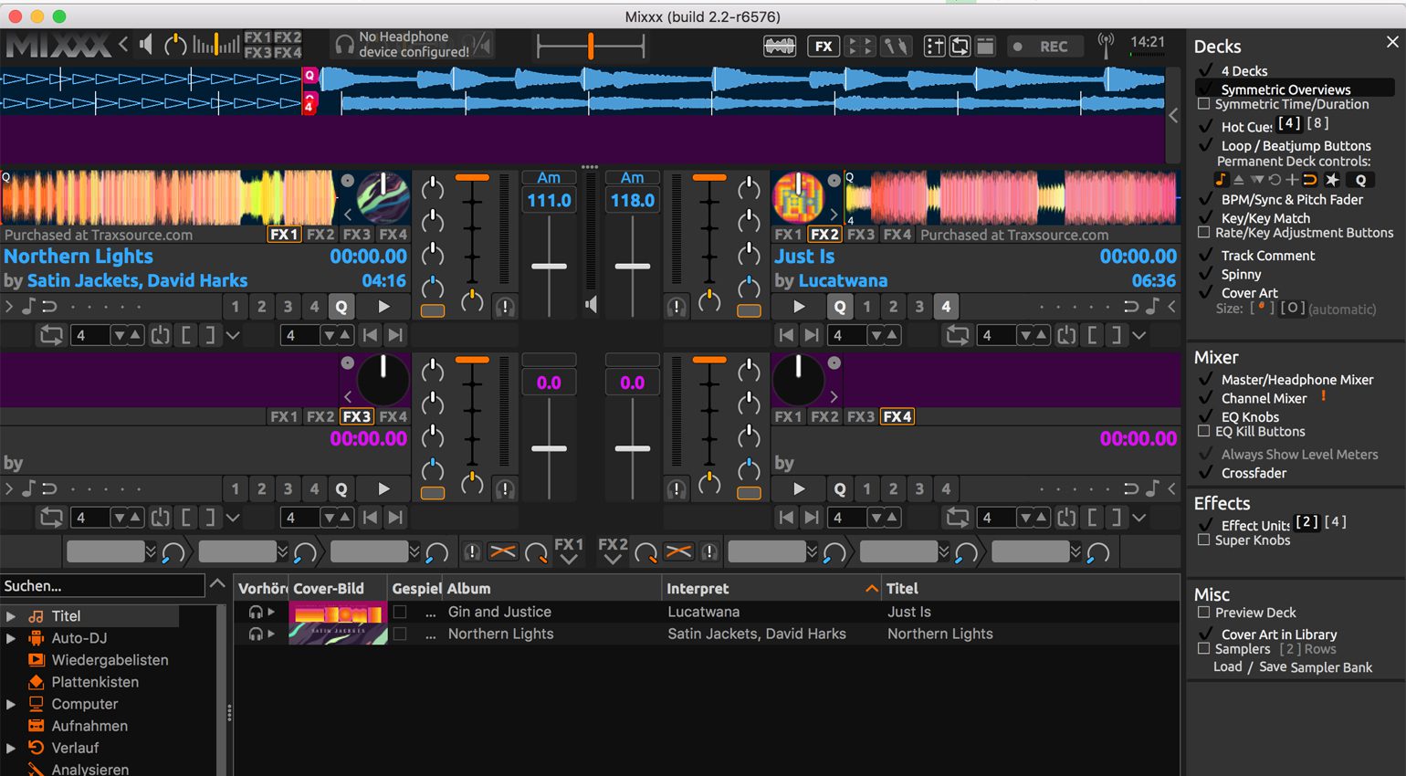Click the master volume speaker icon in top toolbar
The width and height of the screenshot is (1406, 776).
coord(146,44)
